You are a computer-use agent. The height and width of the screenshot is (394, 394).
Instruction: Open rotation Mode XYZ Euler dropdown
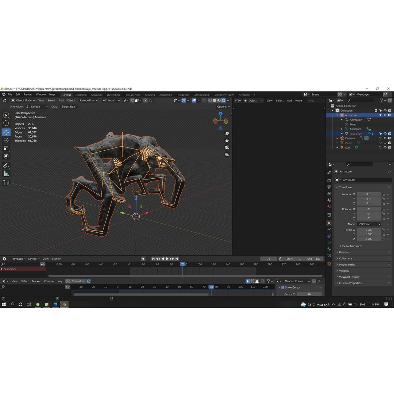tap(369, 224)
